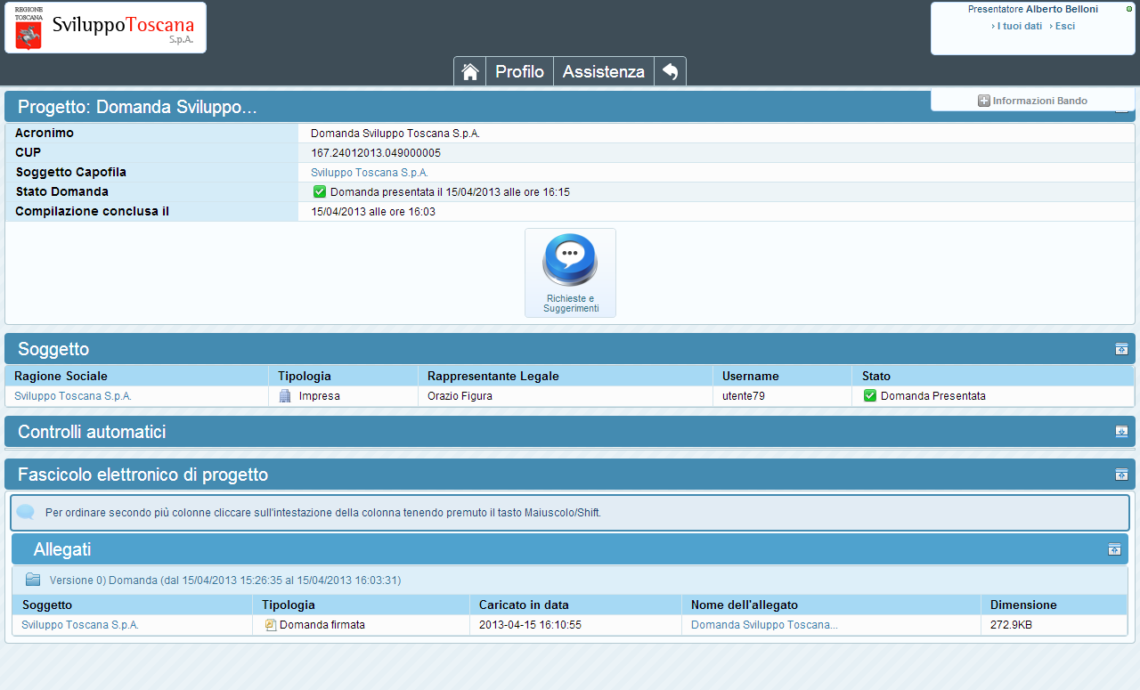Click the Sviluppo Toscana logo

click(x=105, y=28)
